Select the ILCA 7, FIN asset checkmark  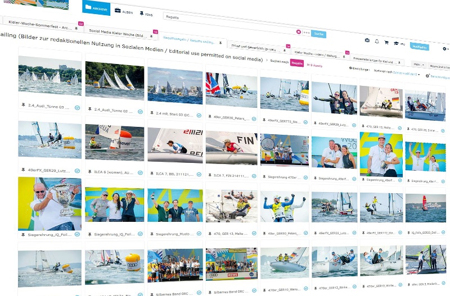tap(254, 176)
